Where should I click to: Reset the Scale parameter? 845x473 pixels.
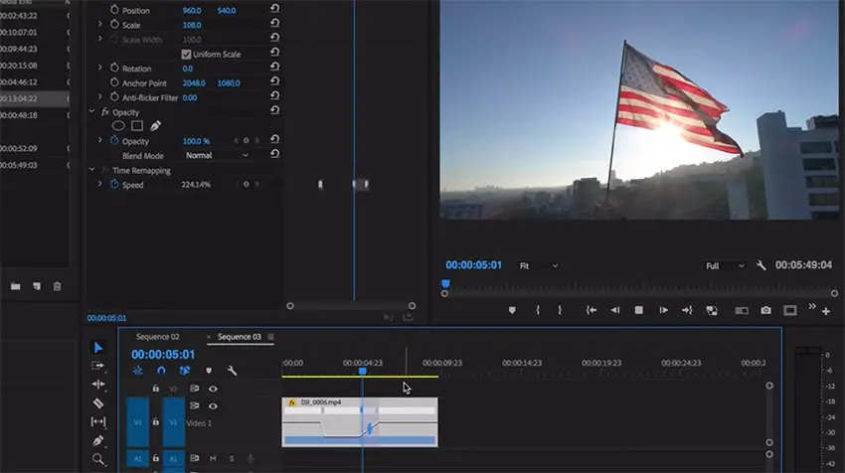(x=274, y=23)
